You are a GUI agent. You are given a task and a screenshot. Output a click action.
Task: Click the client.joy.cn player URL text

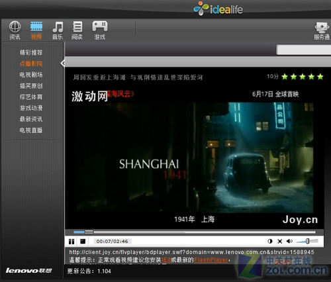191,252
